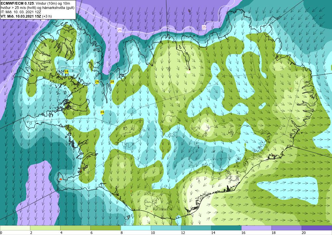Click the light purple 16–18 m/s legend swatch
Image resolution: width=332 pixels, height=235 pixels.
256,228
